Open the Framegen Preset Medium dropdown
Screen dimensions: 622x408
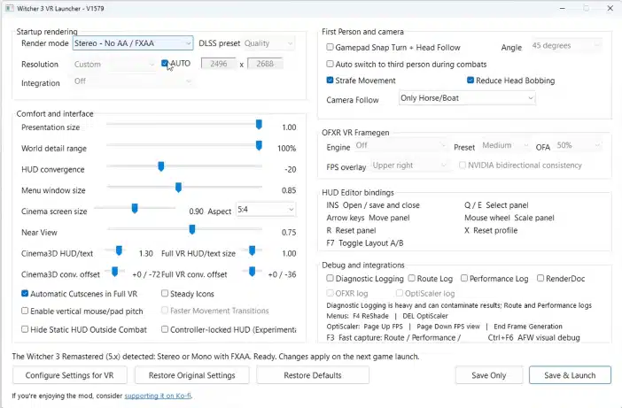[505, 146]
